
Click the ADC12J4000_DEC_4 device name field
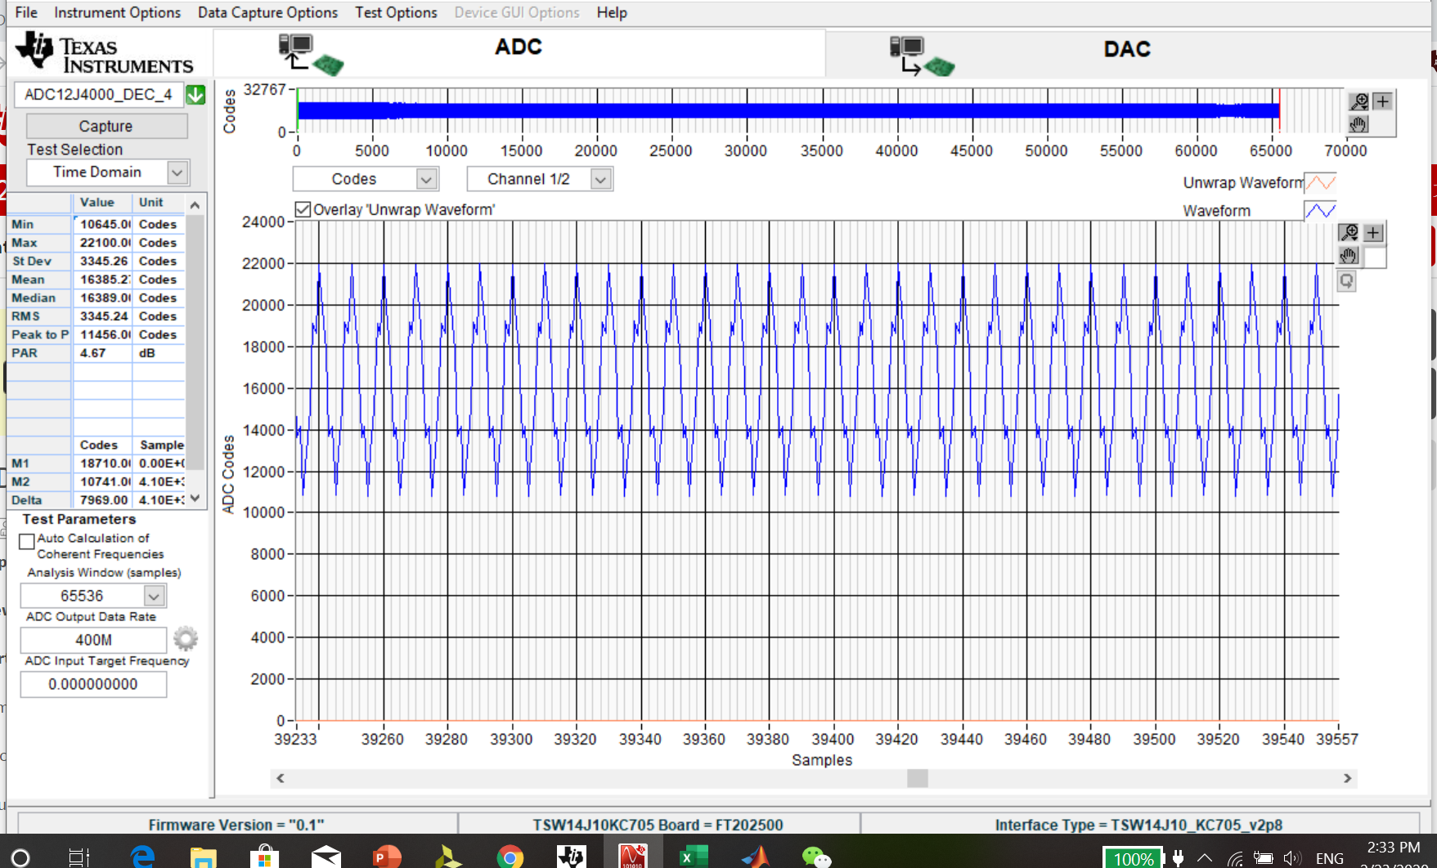pyautogui.click(x=98, y=95)
